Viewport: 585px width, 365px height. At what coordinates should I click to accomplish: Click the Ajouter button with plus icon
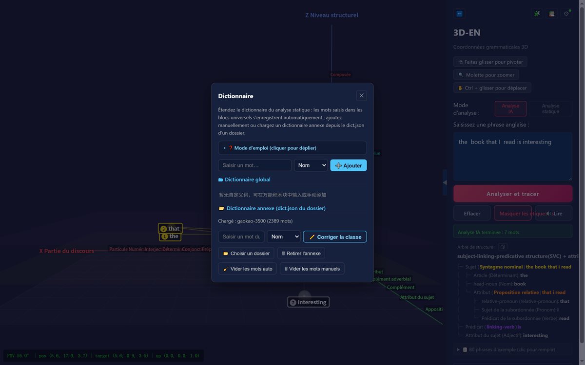[349, 165]
